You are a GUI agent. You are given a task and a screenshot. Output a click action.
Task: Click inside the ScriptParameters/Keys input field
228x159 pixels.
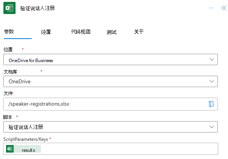pos(111,149)
